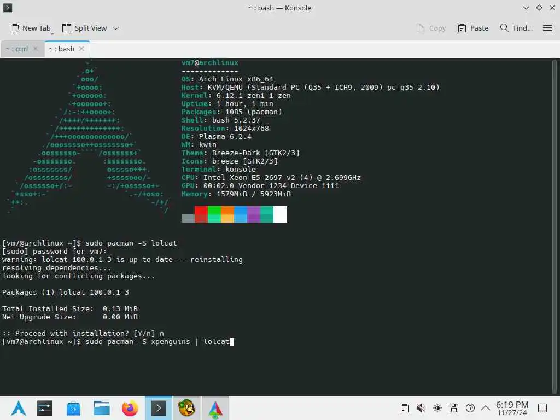560x420 pixels.
Task: Click the 'Proceed with installation? [Y/n]' line
Action: [x=83, y=334]
